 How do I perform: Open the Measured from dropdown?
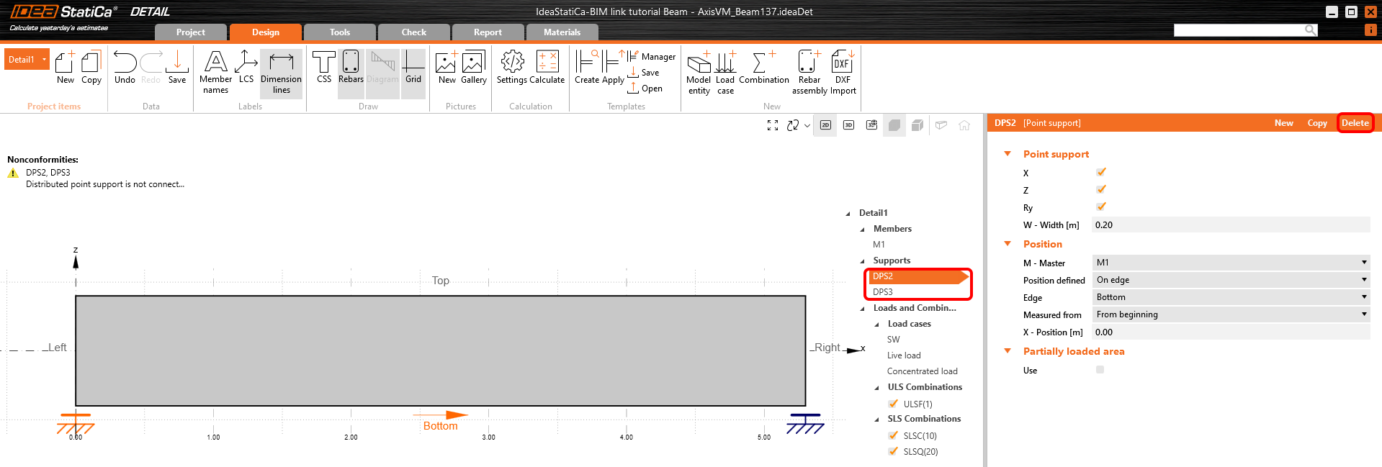click(1230, 314)
